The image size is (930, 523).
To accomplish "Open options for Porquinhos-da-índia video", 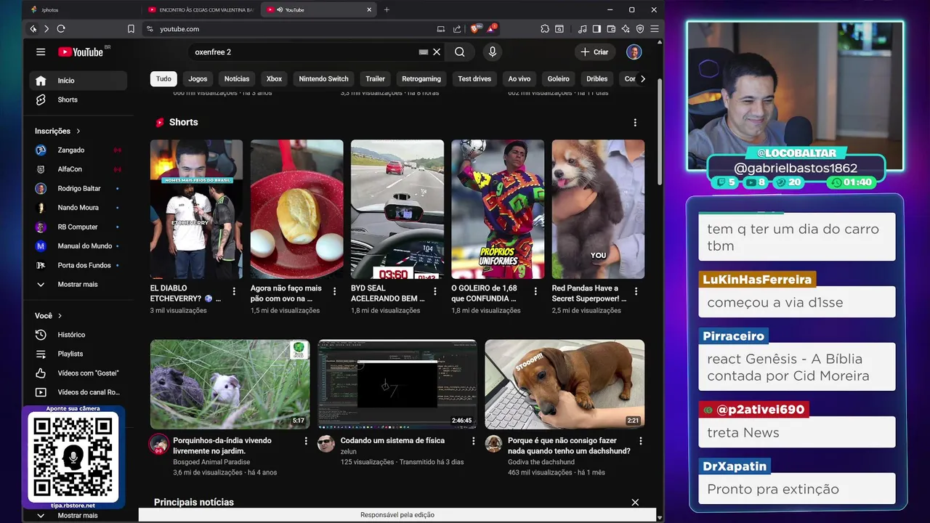I will click(306, 441).
